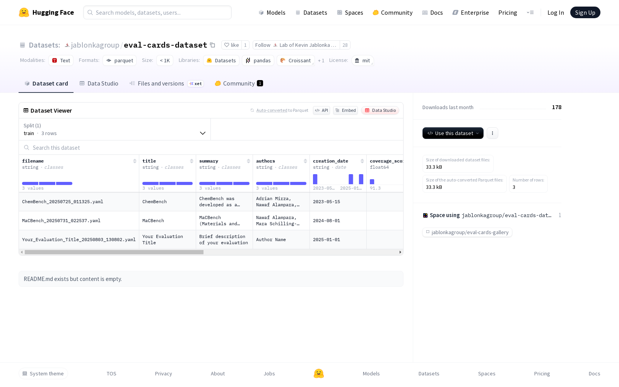Select the date cell 2024-08-01
This screenshot has height=387, width=619.
tap(338, 221)
